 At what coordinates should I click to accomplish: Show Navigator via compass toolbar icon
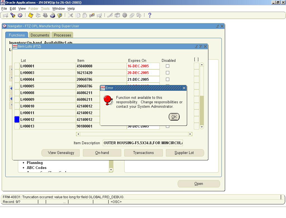[x=20, y=15]
